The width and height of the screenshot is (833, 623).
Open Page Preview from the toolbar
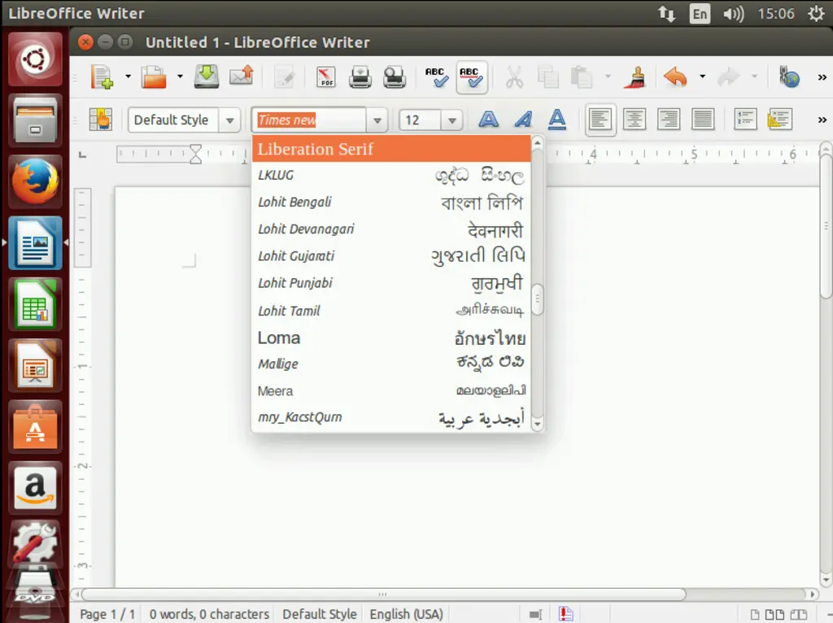point(395,77)
